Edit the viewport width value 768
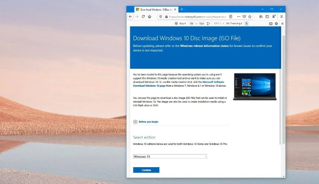Image resolution: width=319 pixels, height=184 pixels. (x=191, y=24)
